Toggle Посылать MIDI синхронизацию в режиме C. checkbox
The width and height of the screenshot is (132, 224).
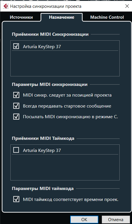click(16, 116)
